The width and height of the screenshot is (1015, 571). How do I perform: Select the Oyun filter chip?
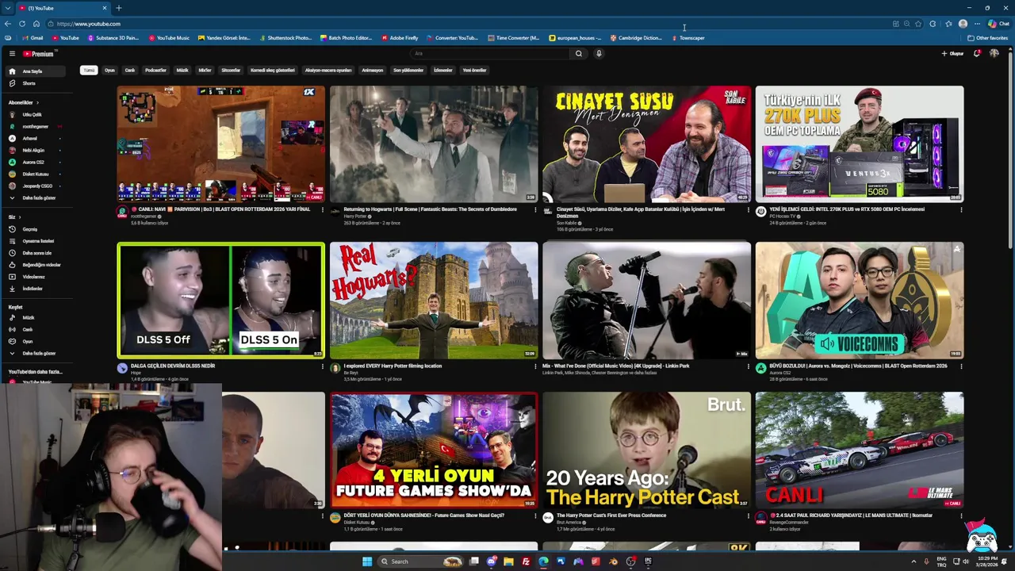109,71
